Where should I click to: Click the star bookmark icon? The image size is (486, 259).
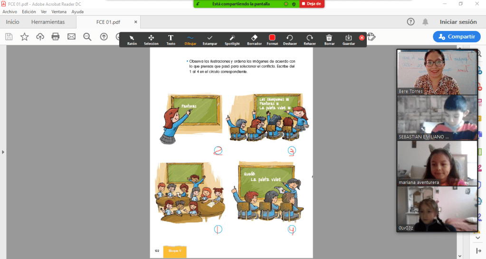click(24, 37)
